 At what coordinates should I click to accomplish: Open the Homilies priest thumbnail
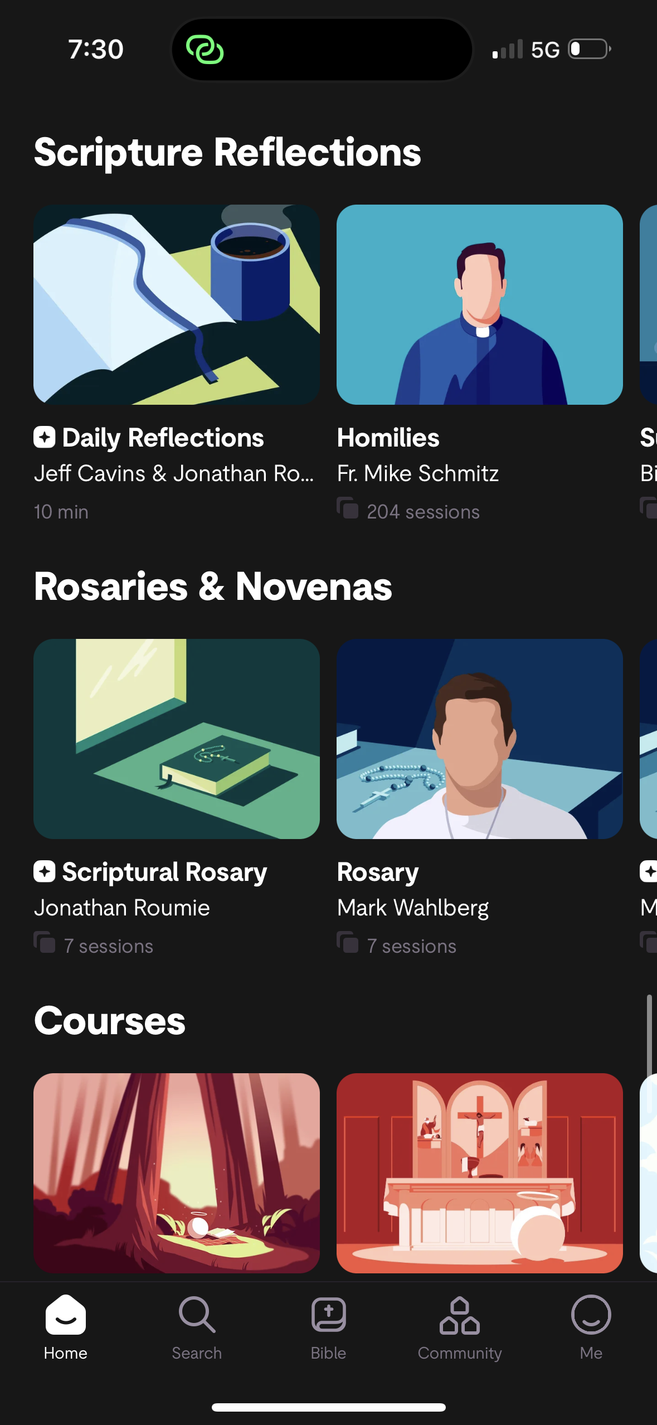479,304
